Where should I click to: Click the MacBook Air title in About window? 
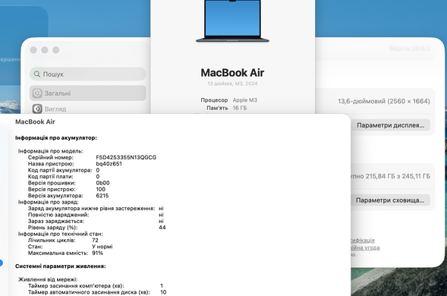click(232, 73)
